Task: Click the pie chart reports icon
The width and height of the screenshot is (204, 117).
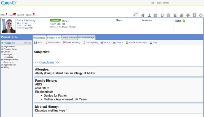Action: tap(188, 15)
